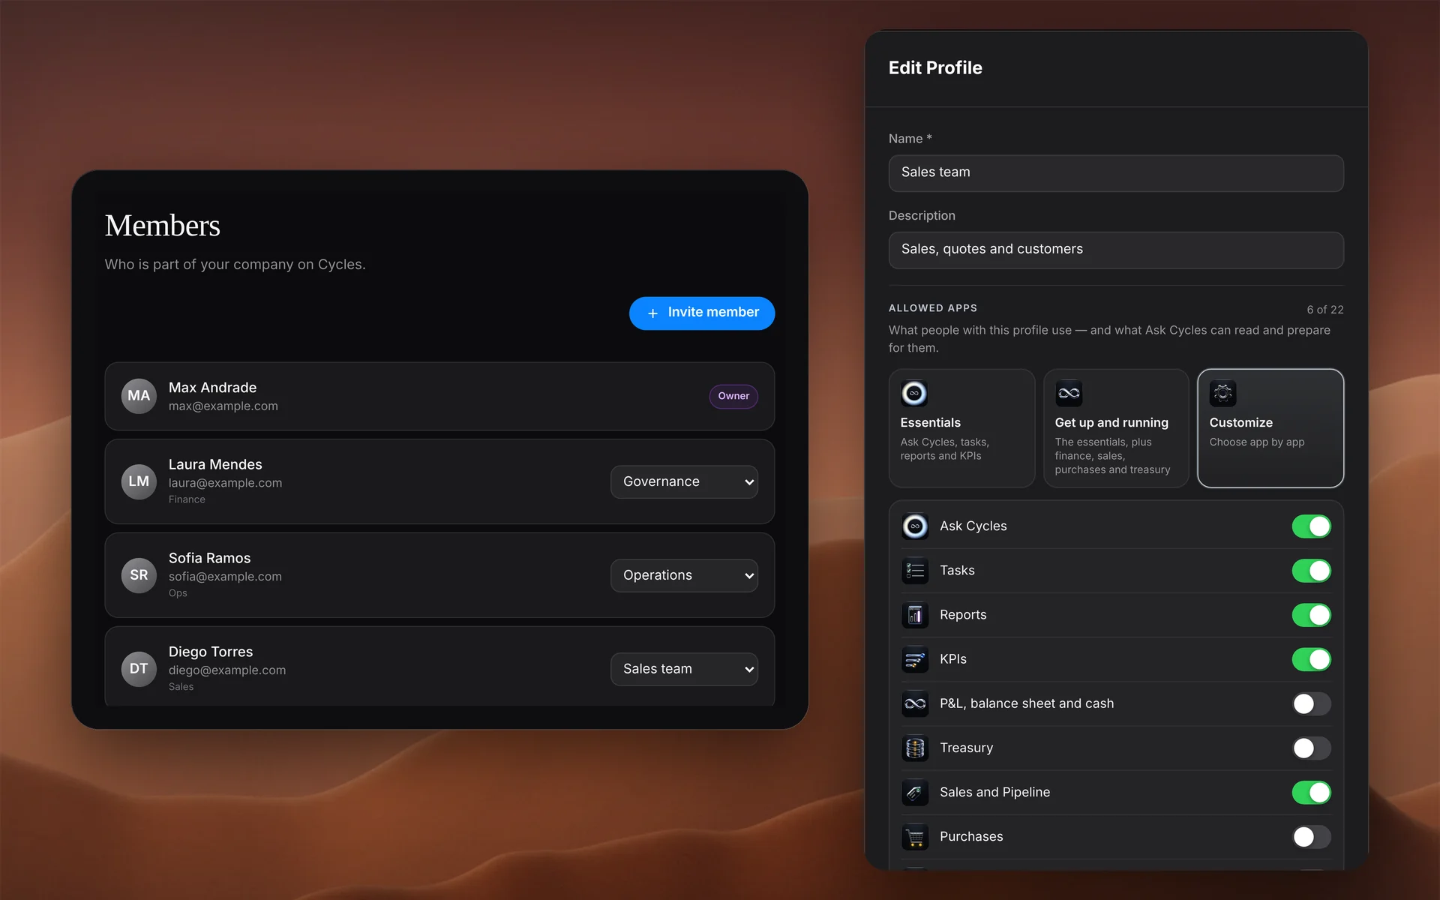The width and height of the screenshot is (1440, 900).
Task: Click the Treasury app icon
Action: [915, 748]
